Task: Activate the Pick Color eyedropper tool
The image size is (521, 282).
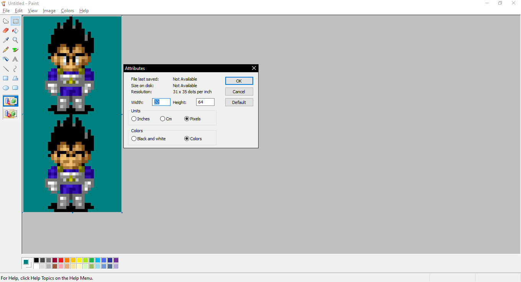Action: coord(6,40)
